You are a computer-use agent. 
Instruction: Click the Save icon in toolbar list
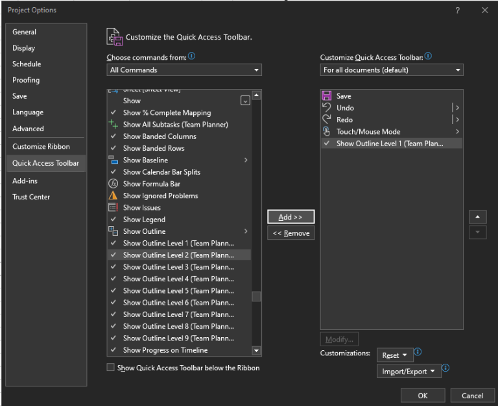click(x=327, y=96)
